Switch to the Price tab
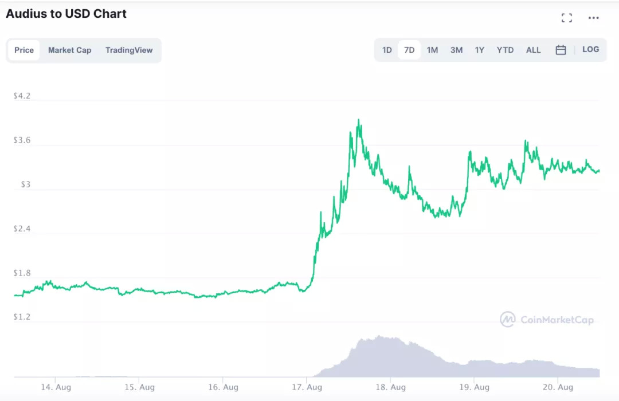The image size is (619, 401). (24, 50)
